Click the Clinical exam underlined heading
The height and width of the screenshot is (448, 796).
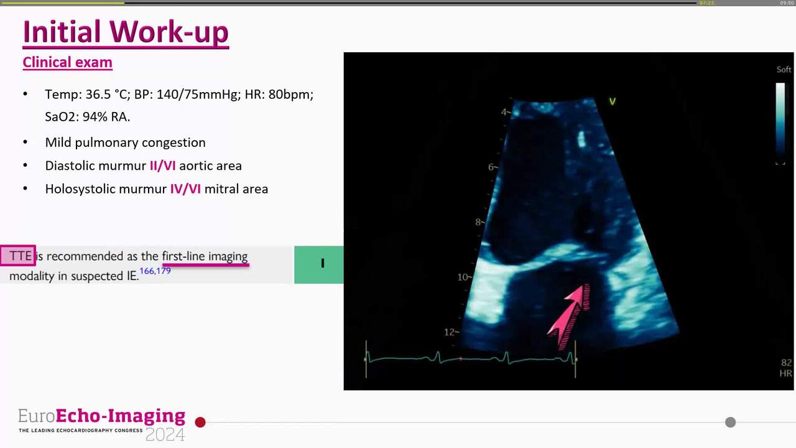(67, 62)
